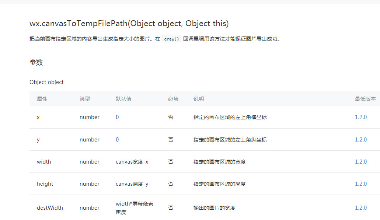
Task: Click the 类型 column header
Action: tap(85, 99)
